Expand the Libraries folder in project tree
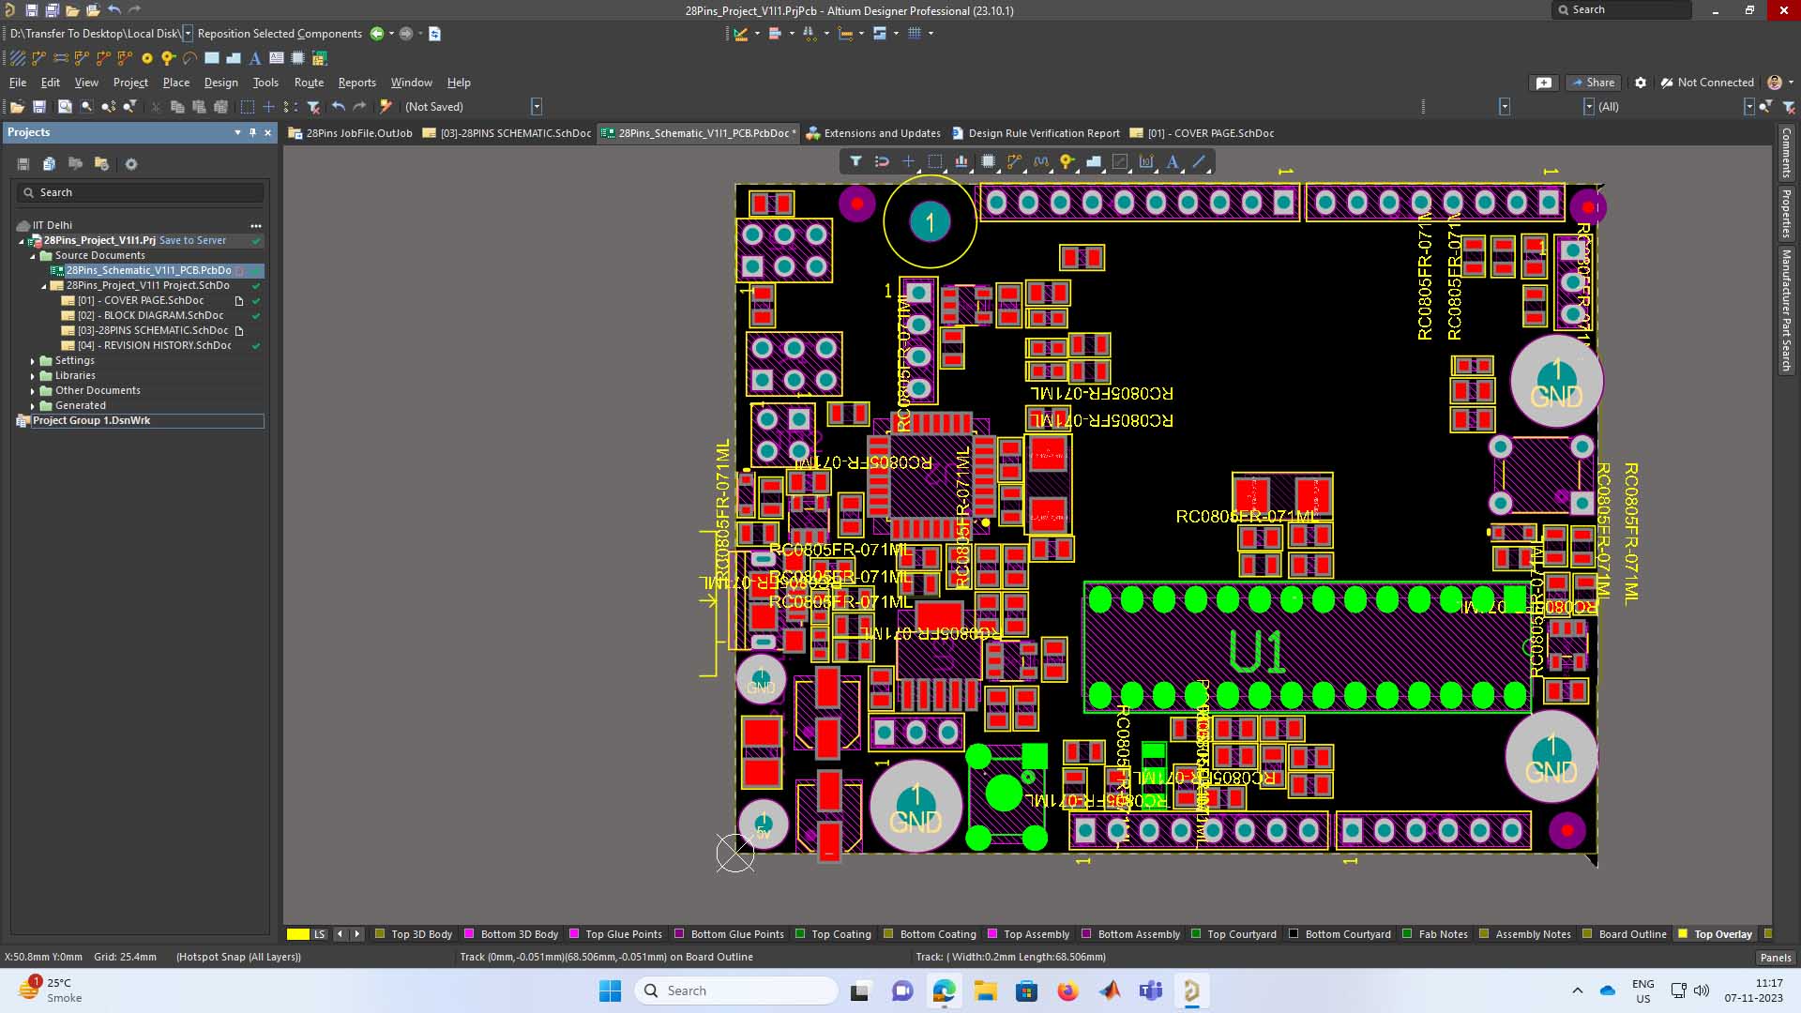 [33, 375]
